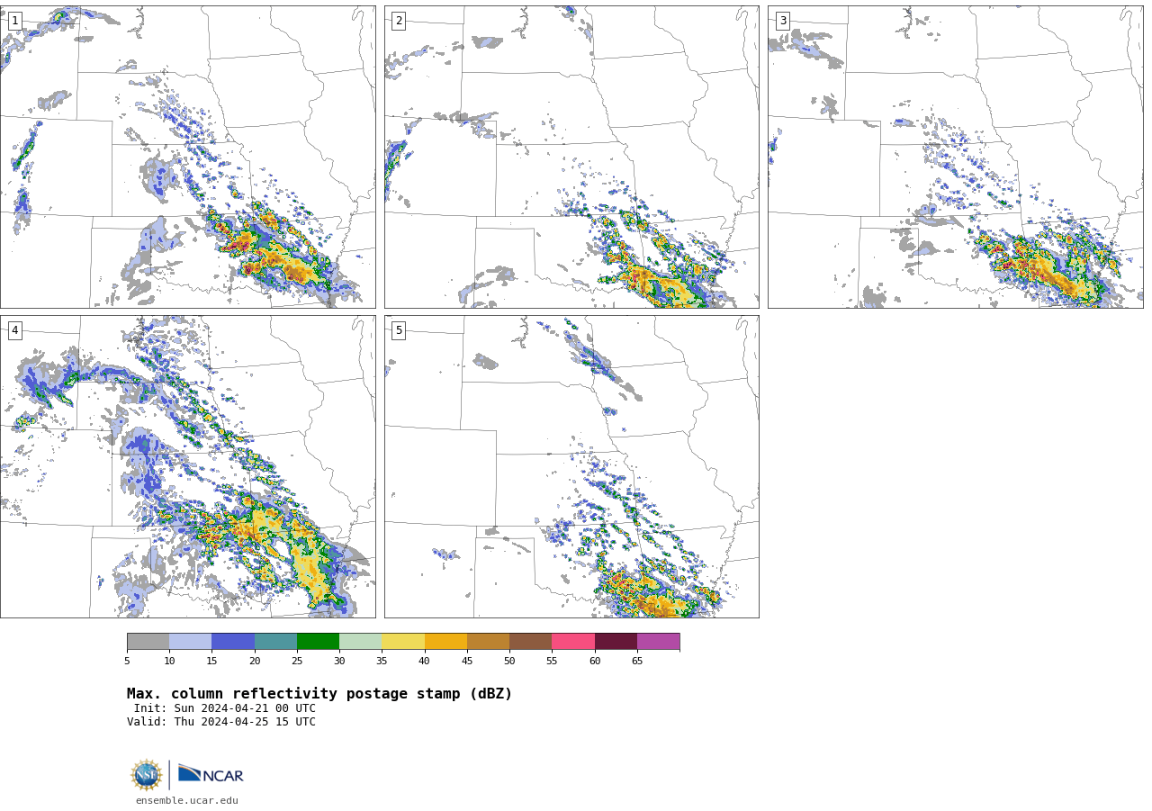Click the pink 55-60 dBZ swatch
This screenshot has width=1152, height=811.
(x=573, y=642)
